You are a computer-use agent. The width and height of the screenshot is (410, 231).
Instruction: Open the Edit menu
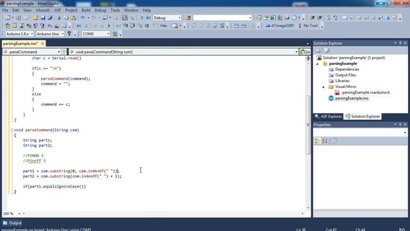pyautogui.click(x=15, y=10)
